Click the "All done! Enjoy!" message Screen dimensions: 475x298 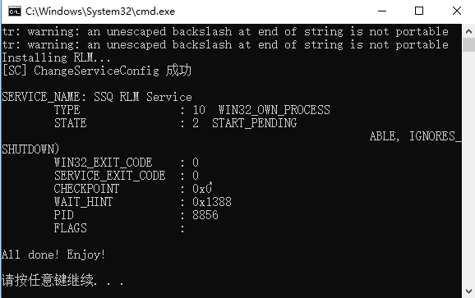[x=53, y=254]
